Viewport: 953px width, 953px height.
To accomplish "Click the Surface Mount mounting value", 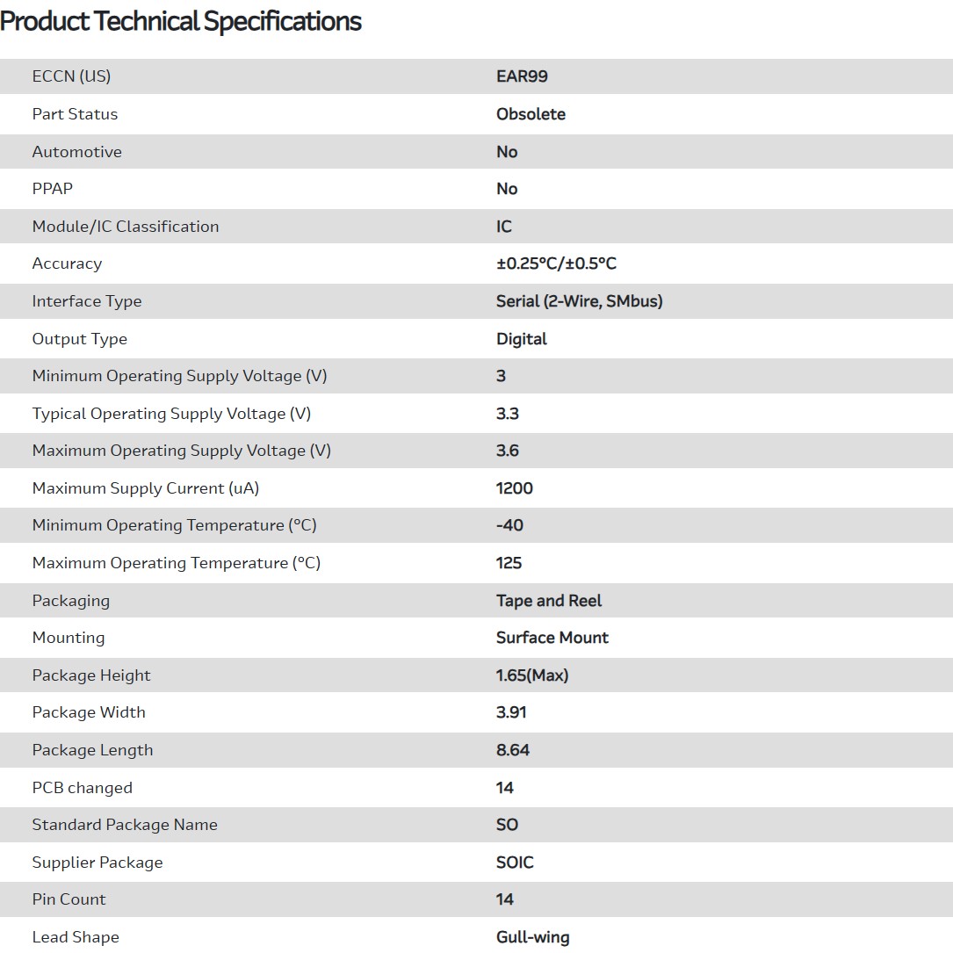I will pyautogui.click(x=552, y=638).
